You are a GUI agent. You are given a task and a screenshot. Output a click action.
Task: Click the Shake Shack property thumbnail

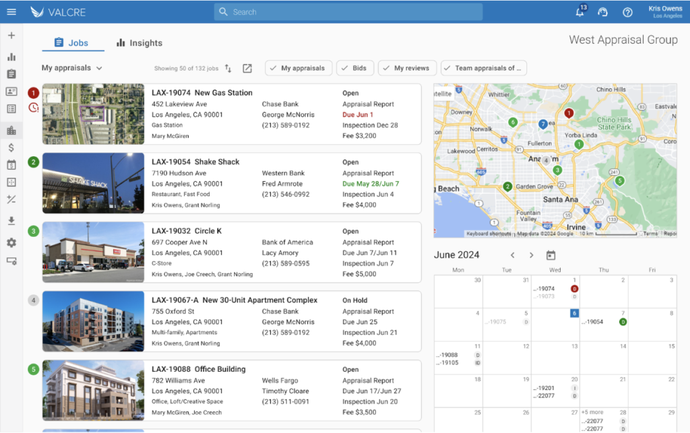[x=93, y=183]
